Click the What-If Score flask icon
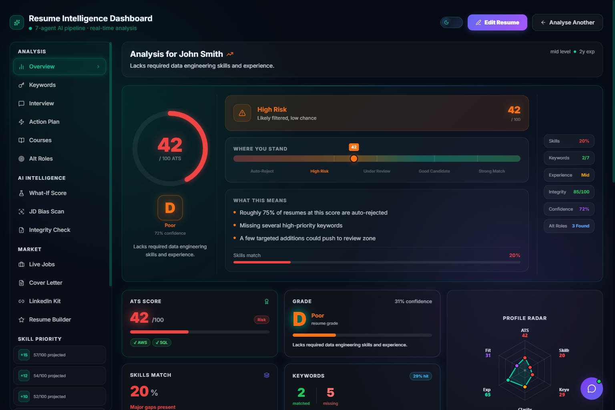Screen dimensions: 615x410 22,193
